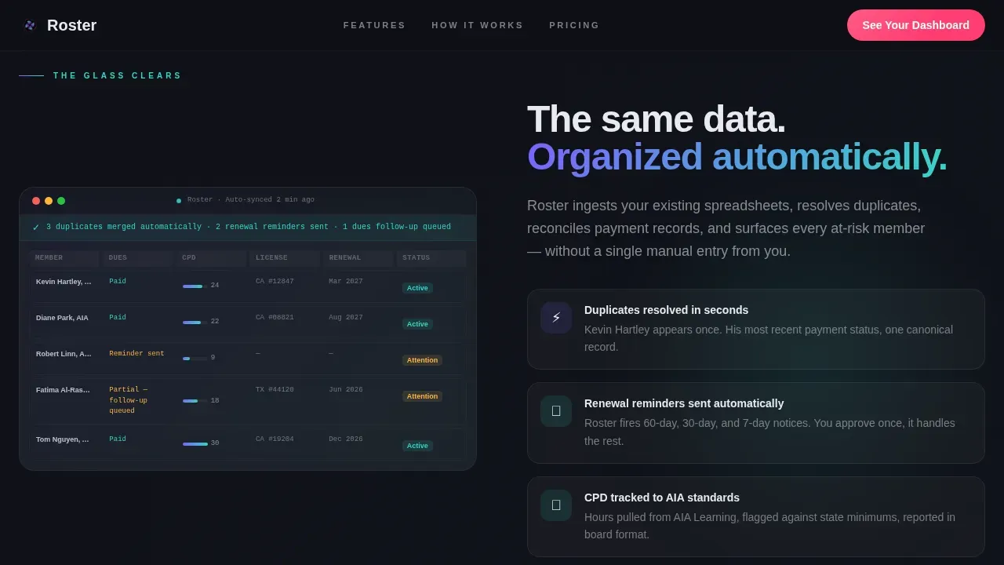Click the green window dot in mockup
Viewport: 1004px width, 565px height.
[61, 201]
